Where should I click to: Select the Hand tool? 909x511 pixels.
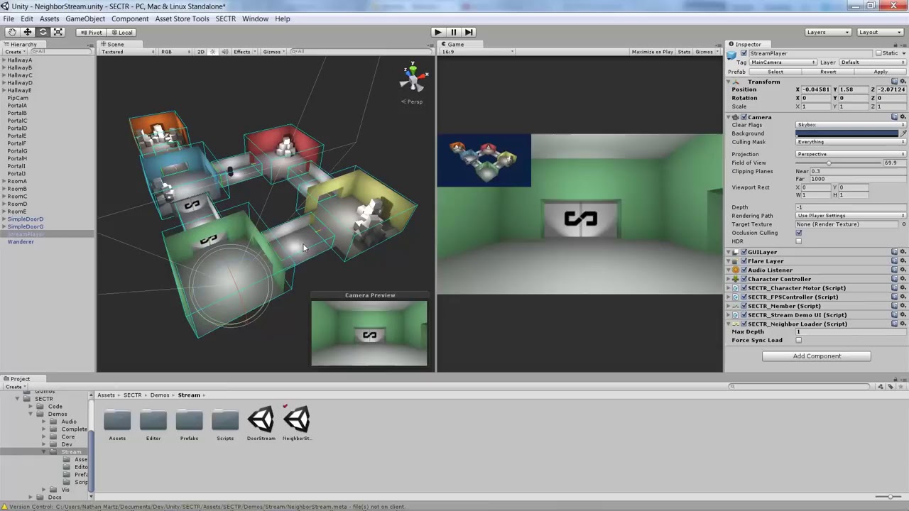(12, 32)
